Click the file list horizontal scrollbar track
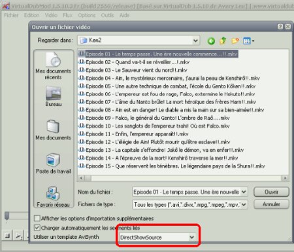The image size is (294, 252). click(186, 178)
